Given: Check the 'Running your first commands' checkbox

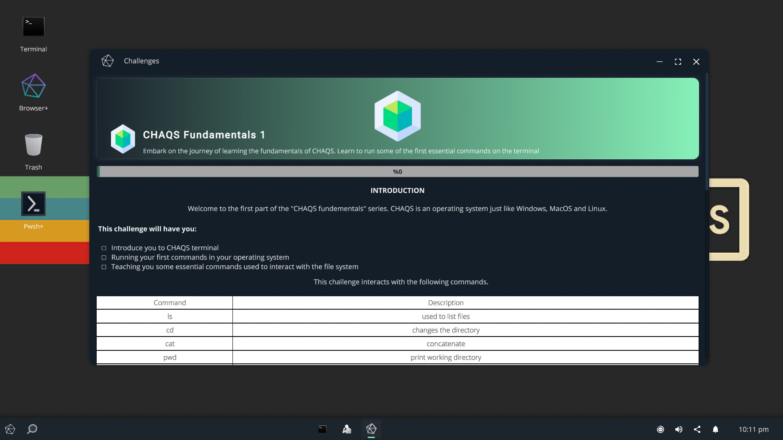Looking at the screenshot, I should pyautogui.click(x=104, y=257).
